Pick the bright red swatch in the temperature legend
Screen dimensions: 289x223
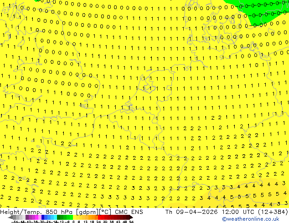click(99, 218)
